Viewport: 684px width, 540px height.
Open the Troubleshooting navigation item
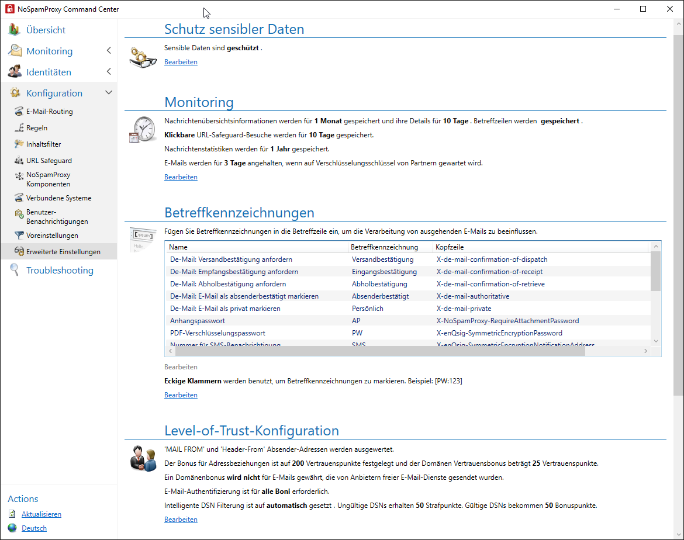(x=60, y=270)
